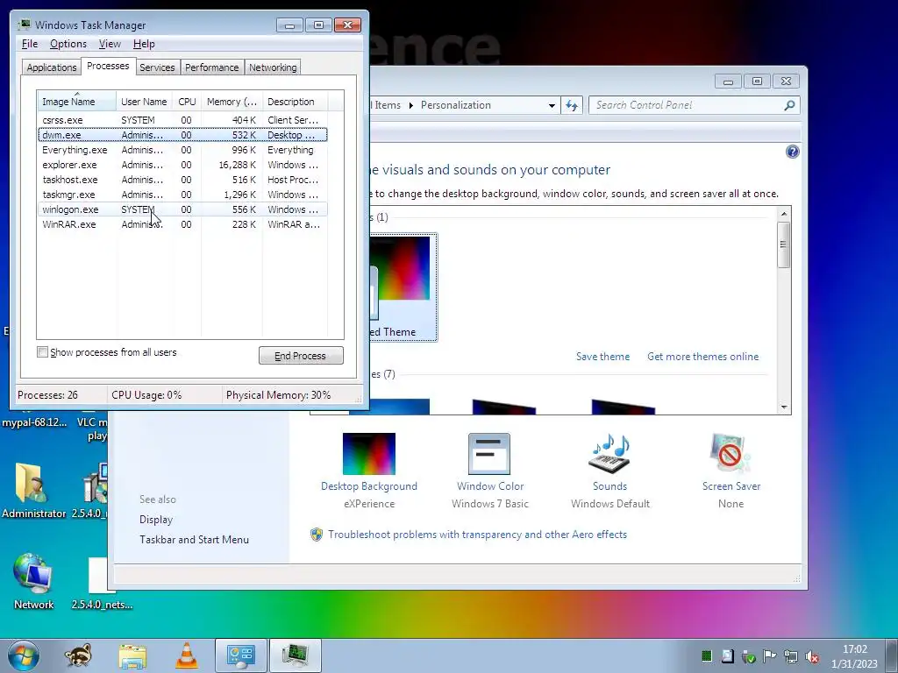The width and height of the screenshot is (898, 673).
Task: Select the csrss.exe process row
Action: point(182,120)
